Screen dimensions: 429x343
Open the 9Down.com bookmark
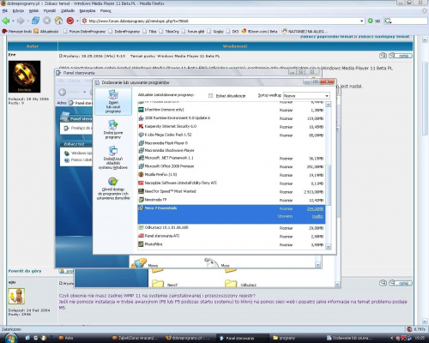pyautogui.click(x=259, y=31)
